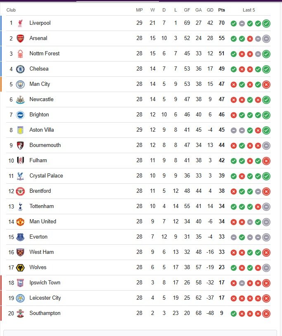The image size is (282, 336).
Task: Click the Arsenal club crest
Action: pos(20,38)
